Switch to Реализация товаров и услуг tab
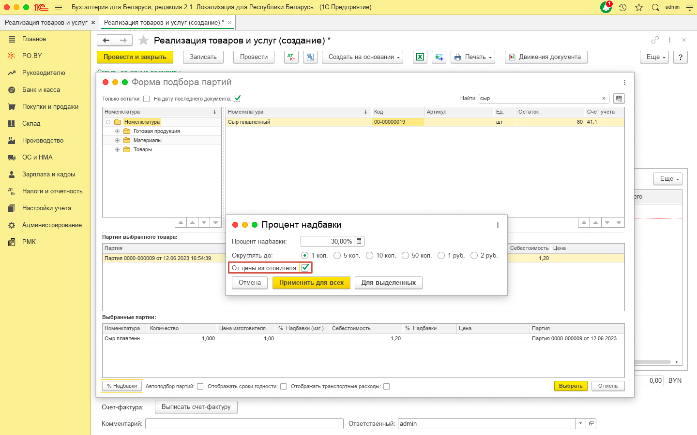 pyautogui.click(x=46, y=22)
